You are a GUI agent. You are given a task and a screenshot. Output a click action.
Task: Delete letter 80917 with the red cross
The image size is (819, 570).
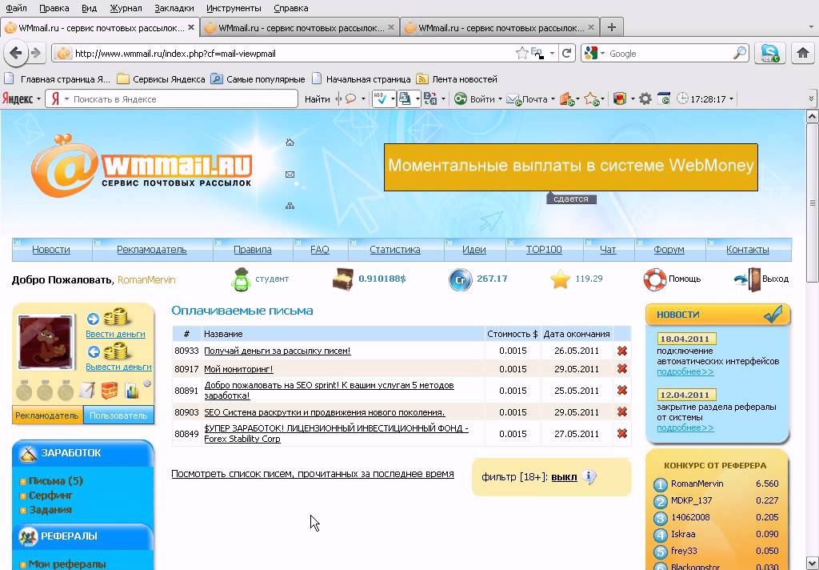pyautogui.click(x=622, y=369)
